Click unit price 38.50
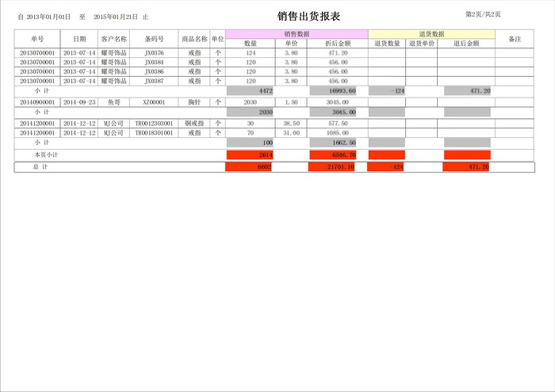This screenshot has height=392, width=555. 291,124
